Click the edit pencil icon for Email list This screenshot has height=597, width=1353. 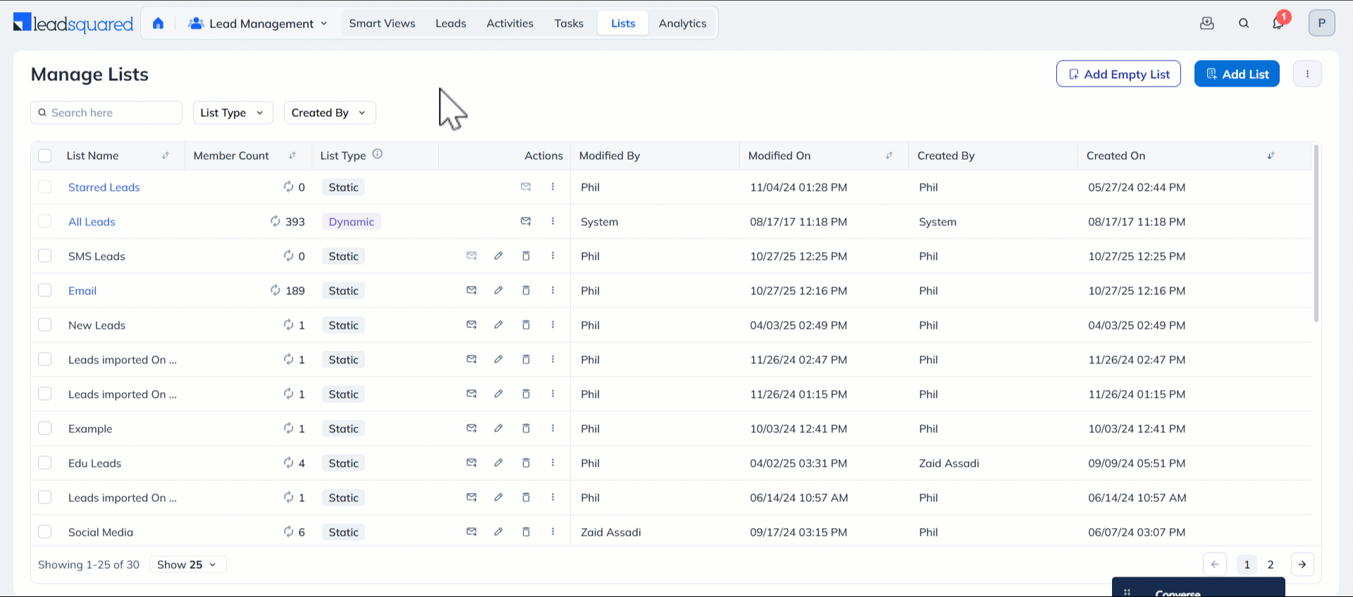498,290
